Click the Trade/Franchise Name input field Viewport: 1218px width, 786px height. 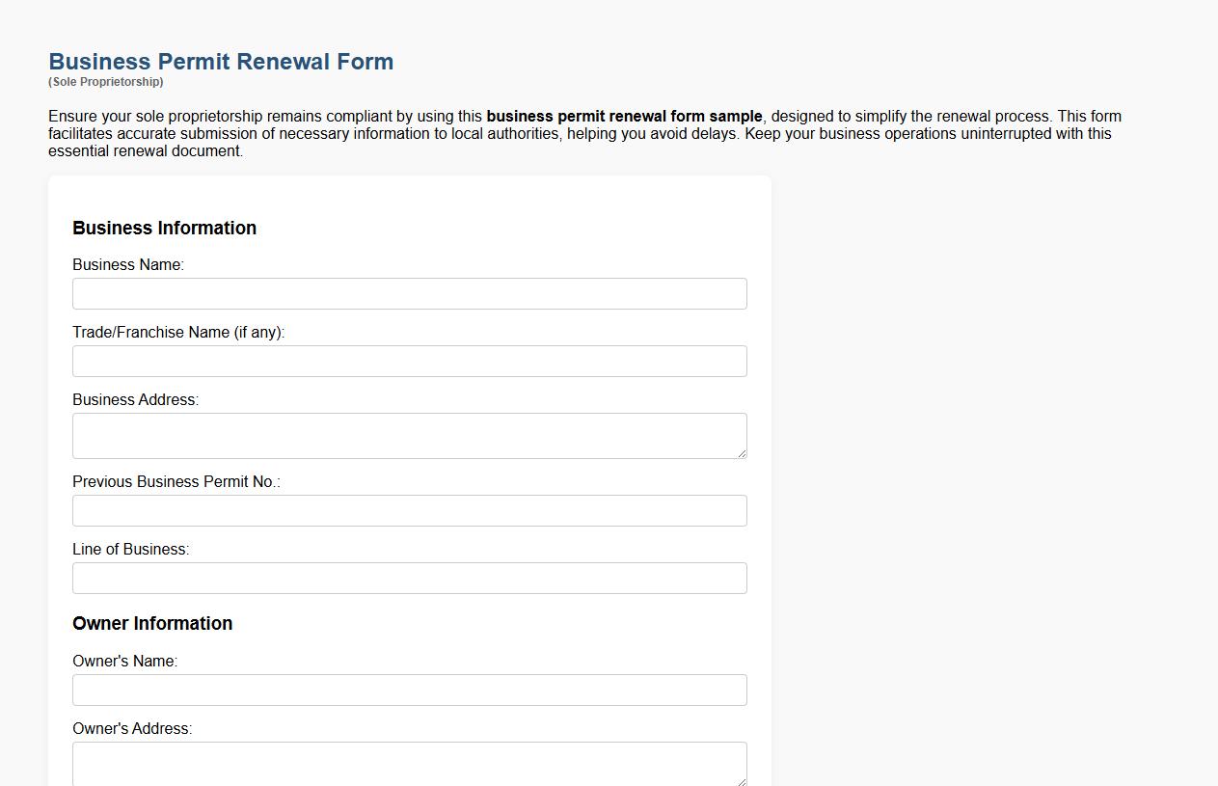[409, 361]
